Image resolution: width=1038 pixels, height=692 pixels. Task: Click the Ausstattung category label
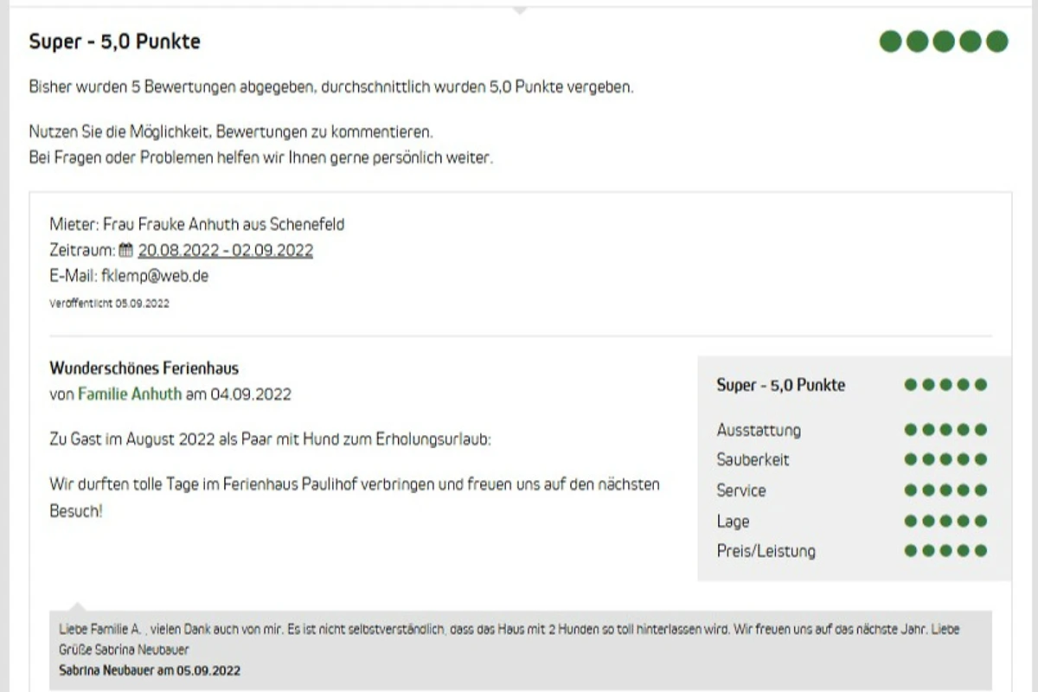point(759,430)
